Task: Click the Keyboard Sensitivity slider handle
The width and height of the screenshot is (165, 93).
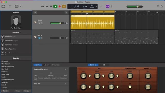Action: point(51,73)
